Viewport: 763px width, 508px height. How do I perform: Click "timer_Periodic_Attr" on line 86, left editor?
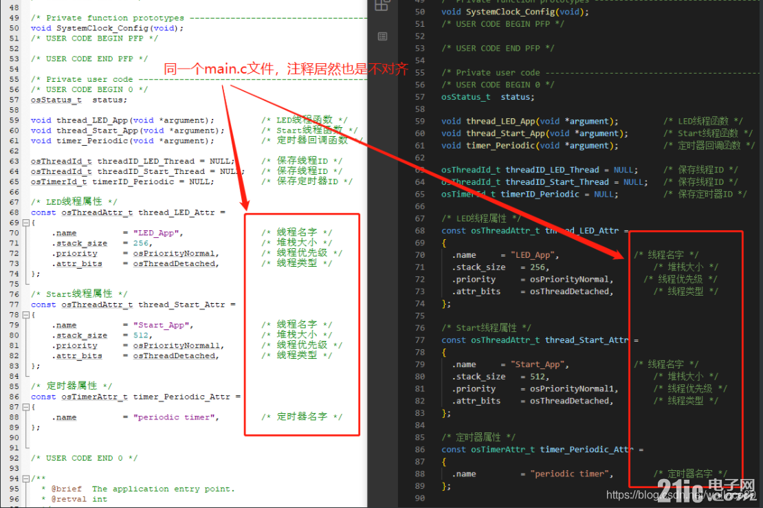coord(181,397)
